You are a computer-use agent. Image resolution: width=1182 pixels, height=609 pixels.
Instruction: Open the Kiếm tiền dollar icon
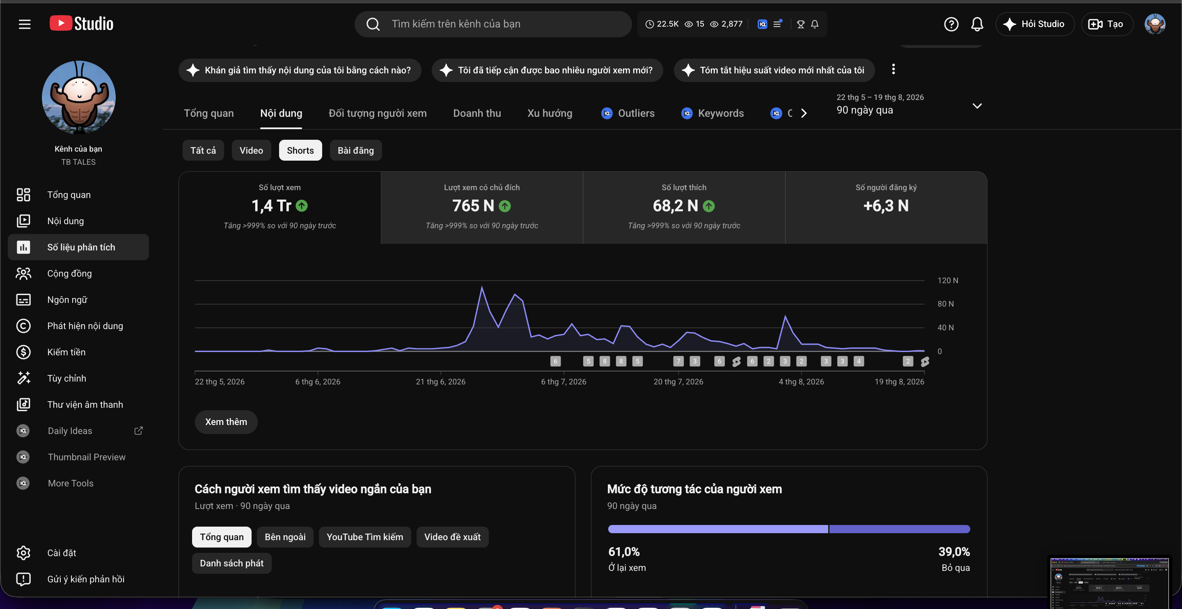tap(23, 352)
